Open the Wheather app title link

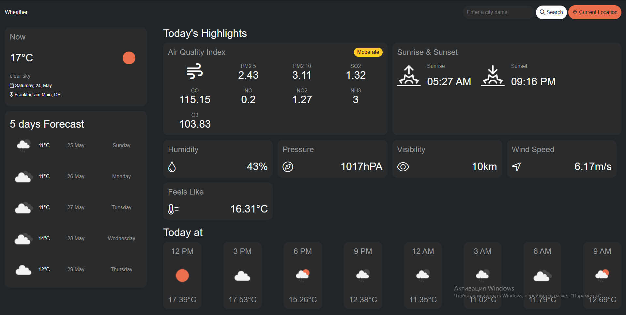pos(16,12)
